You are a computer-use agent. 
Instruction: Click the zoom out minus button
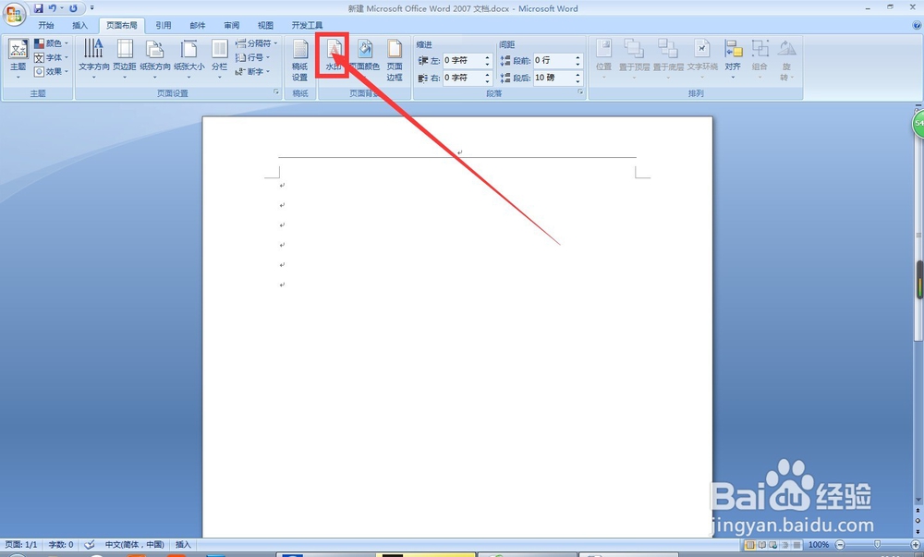pyautogui.click(x=840, y=545)
